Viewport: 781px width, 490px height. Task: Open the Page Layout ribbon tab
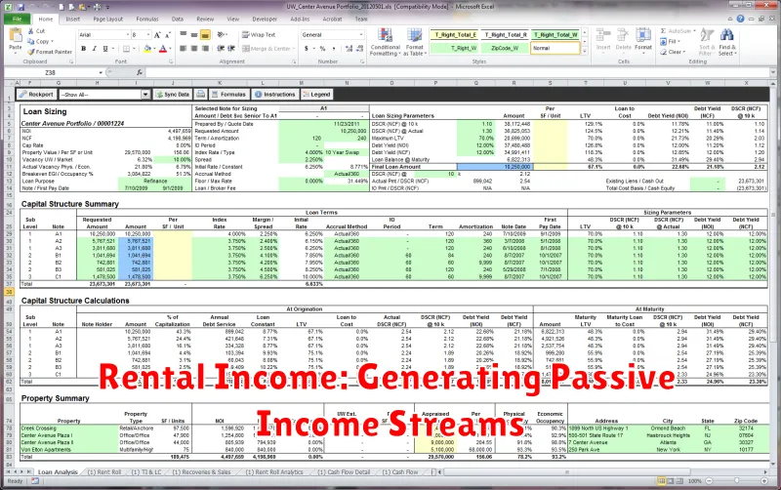point(108,19)
